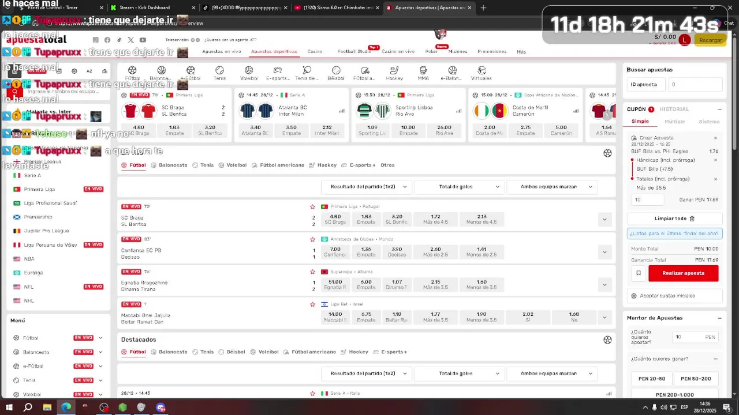739x415 pixels.
Task: Expand SC Braga vs SL Benfica markets chevron
Action: pos(604,220)
